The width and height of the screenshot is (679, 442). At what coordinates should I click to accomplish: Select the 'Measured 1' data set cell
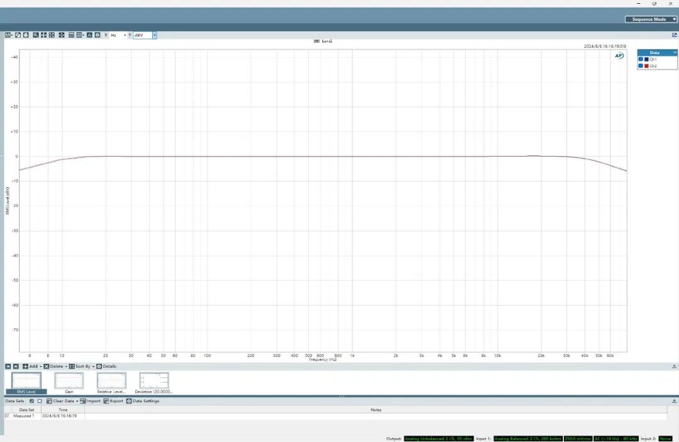26,416
